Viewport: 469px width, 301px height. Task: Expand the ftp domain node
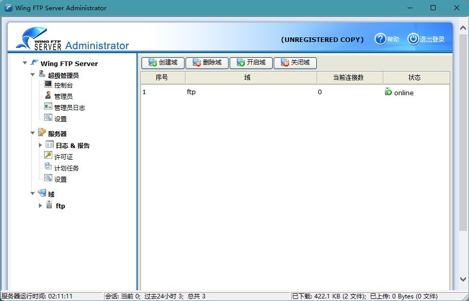coord(40,205)
